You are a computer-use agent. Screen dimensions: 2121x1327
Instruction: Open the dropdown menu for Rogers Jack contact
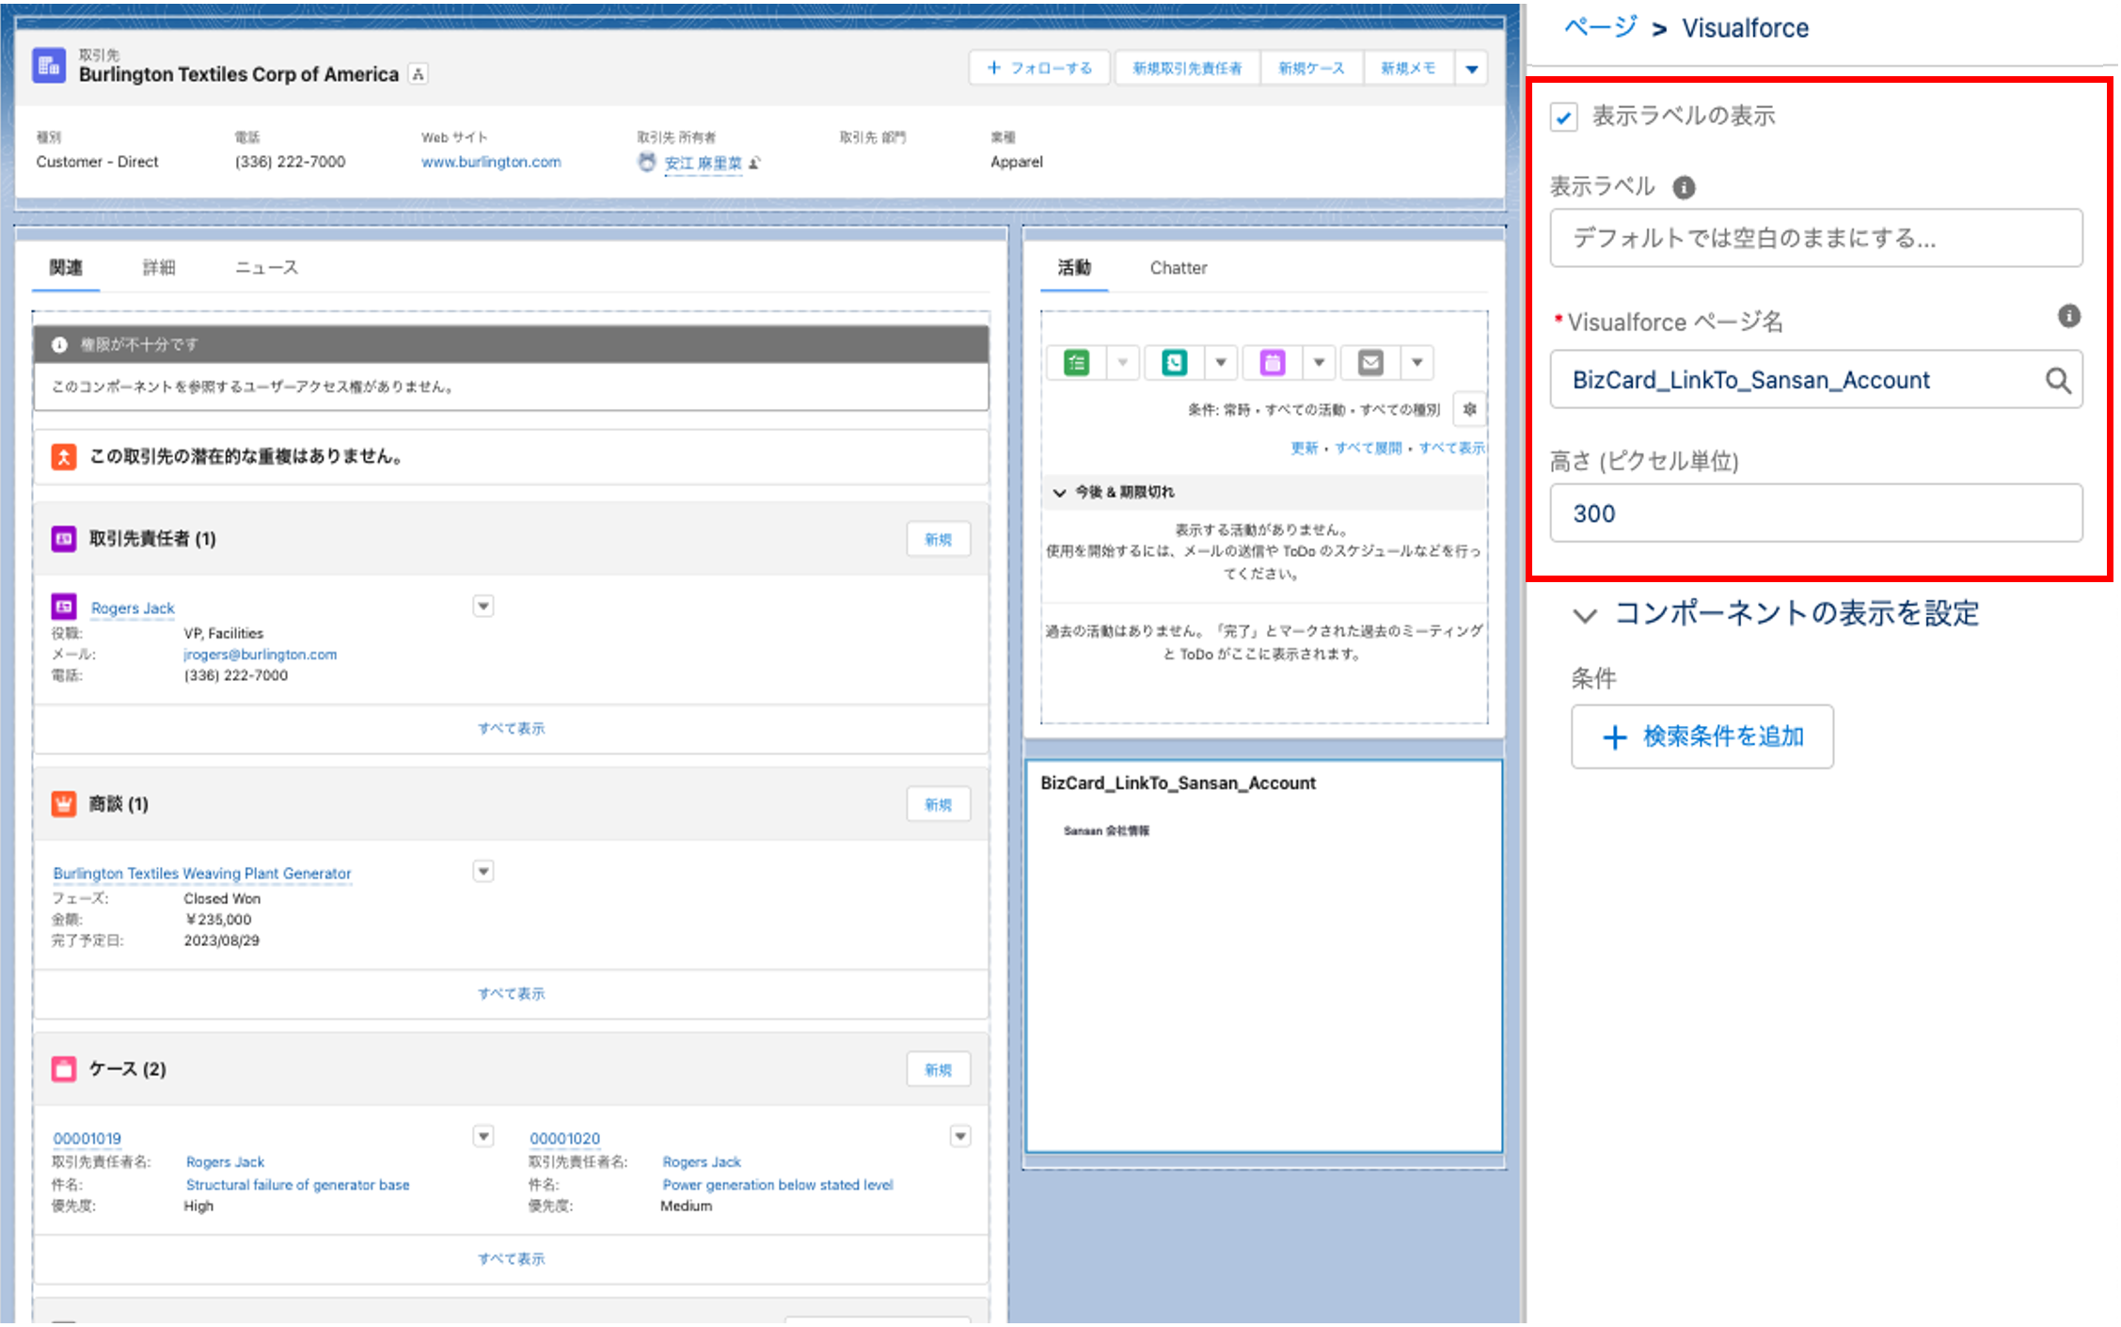pos(483,607)
